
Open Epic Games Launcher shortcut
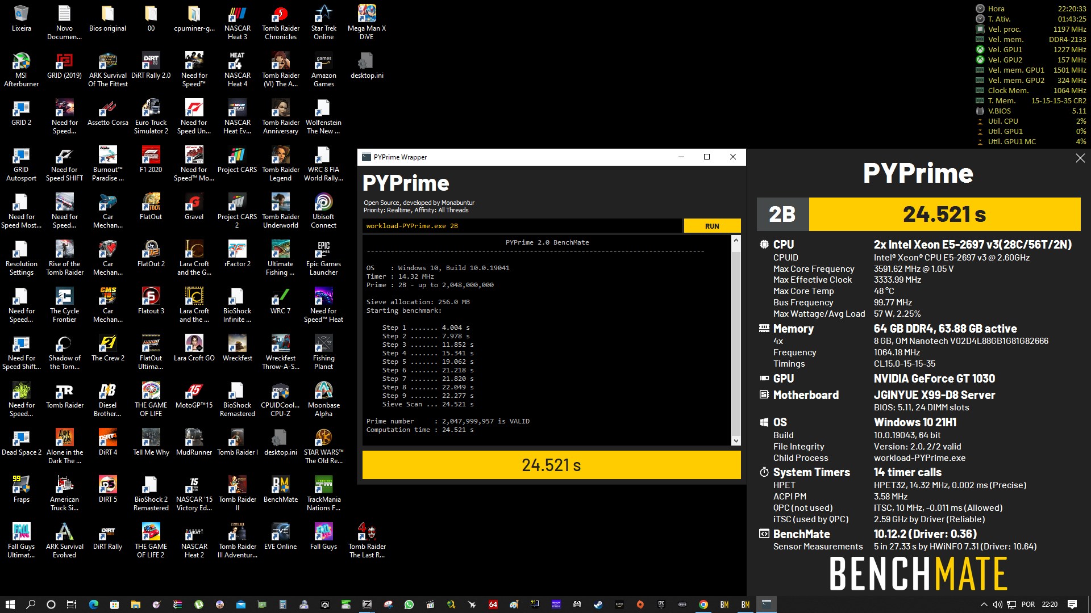click(x=323, y=258)
